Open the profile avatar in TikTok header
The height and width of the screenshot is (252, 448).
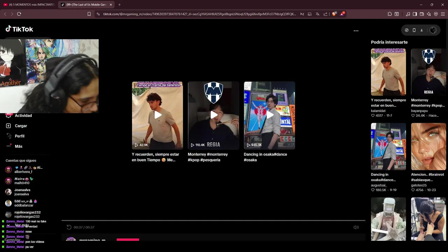tap(433, 30)
